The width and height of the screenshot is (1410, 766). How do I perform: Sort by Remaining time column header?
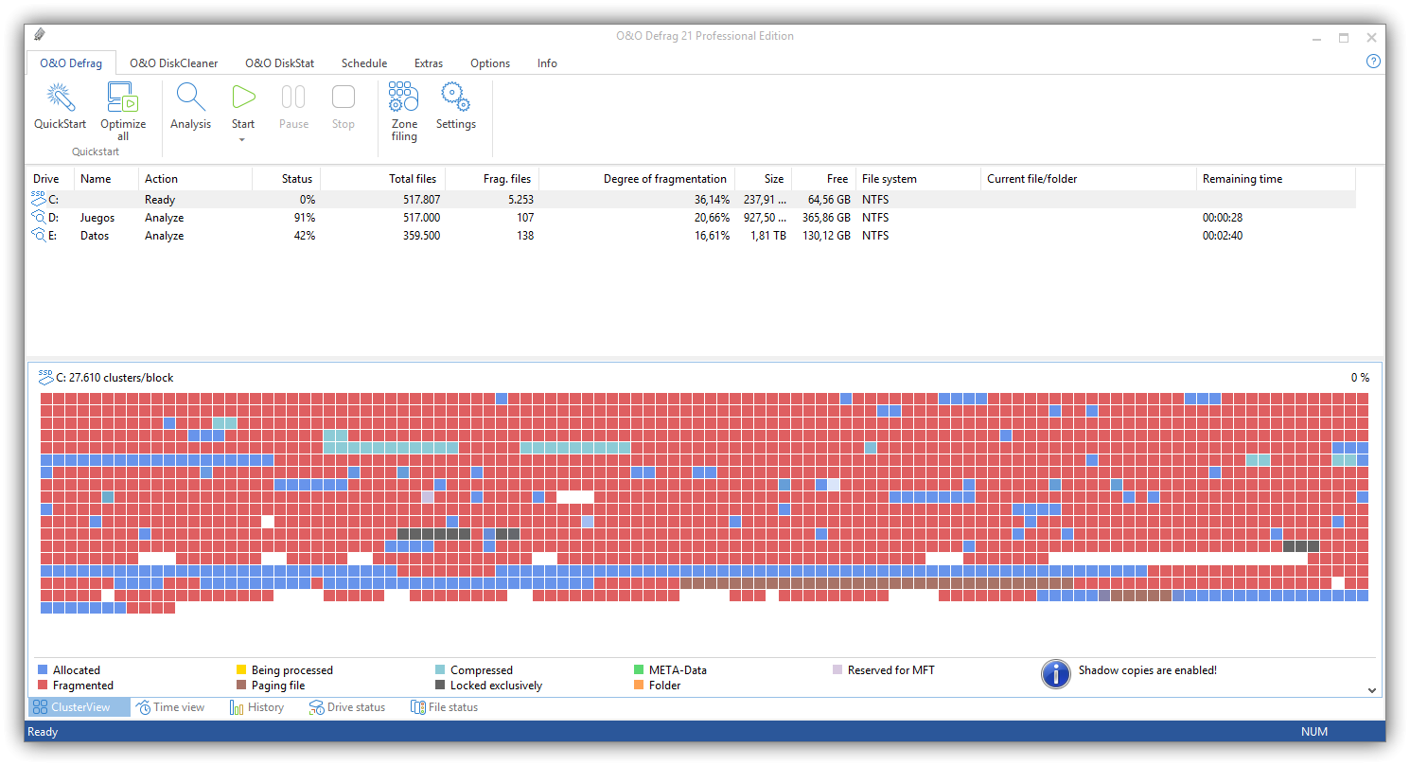coord(1276,179)
